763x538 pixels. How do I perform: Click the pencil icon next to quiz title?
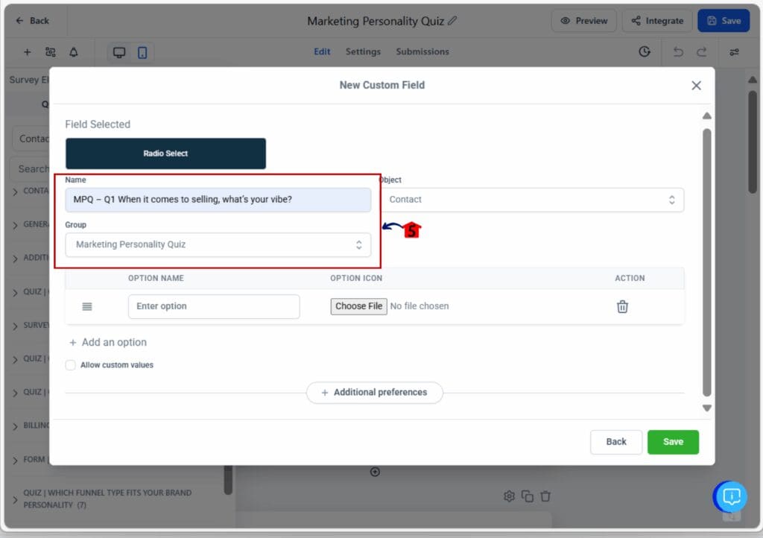[x=453, y=21]
